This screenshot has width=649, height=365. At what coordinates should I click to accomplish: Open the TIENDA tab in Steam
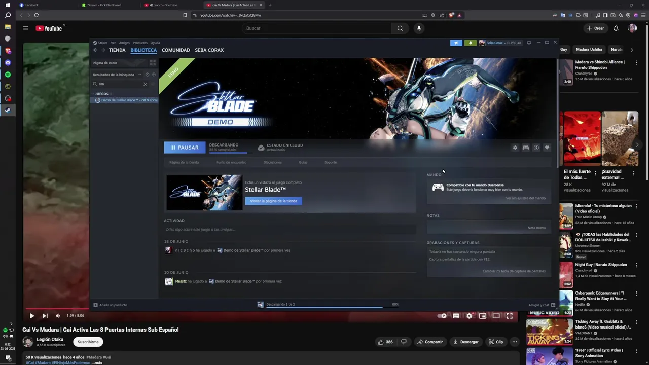(117, 50)
